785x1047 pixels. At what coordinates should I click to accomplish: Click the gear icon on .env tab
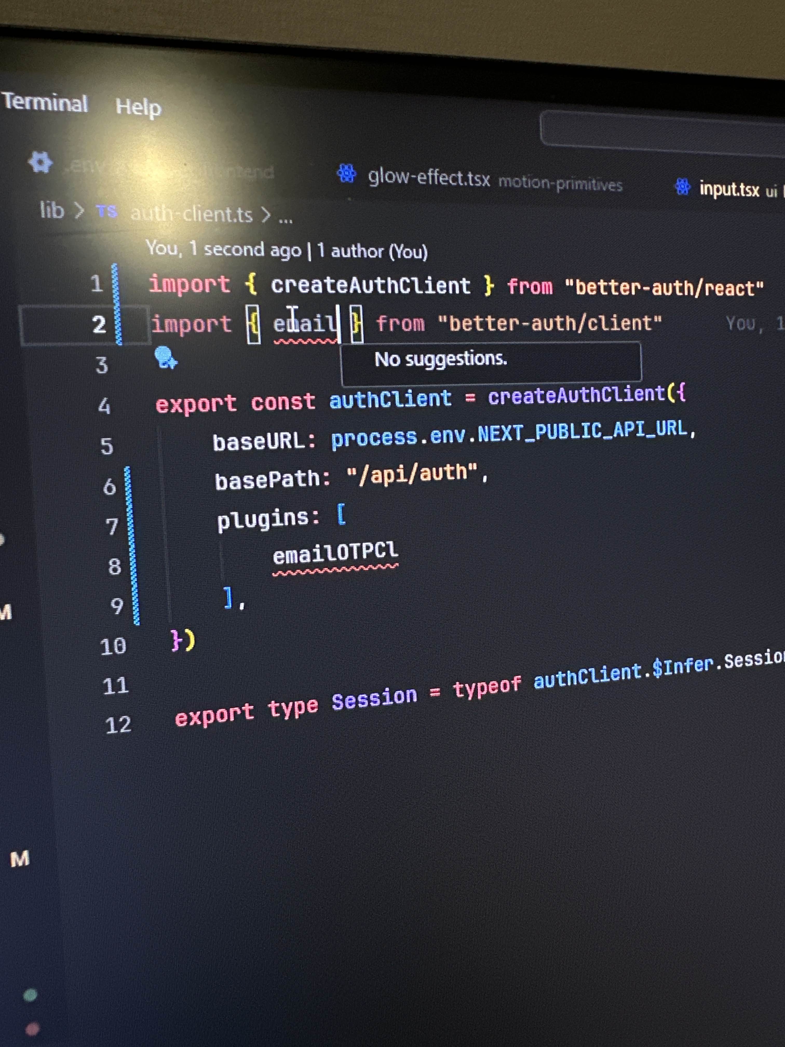coord(41,163)
